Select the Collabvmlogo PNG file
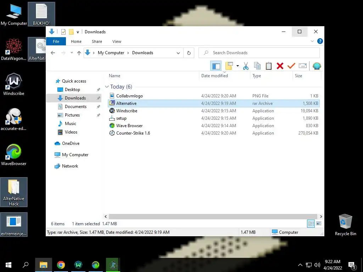 [214, 96]
